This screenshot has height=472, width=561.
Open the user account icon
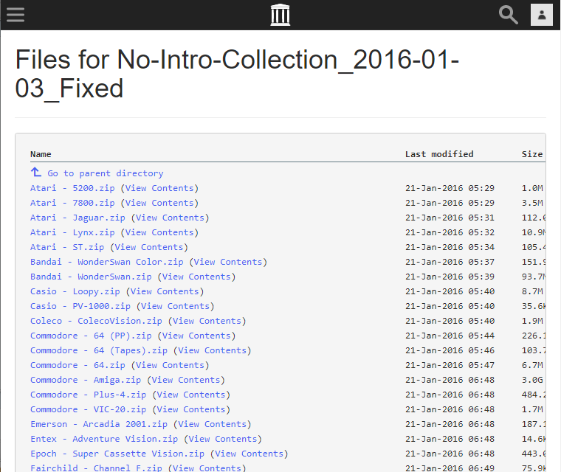(542, 15)
